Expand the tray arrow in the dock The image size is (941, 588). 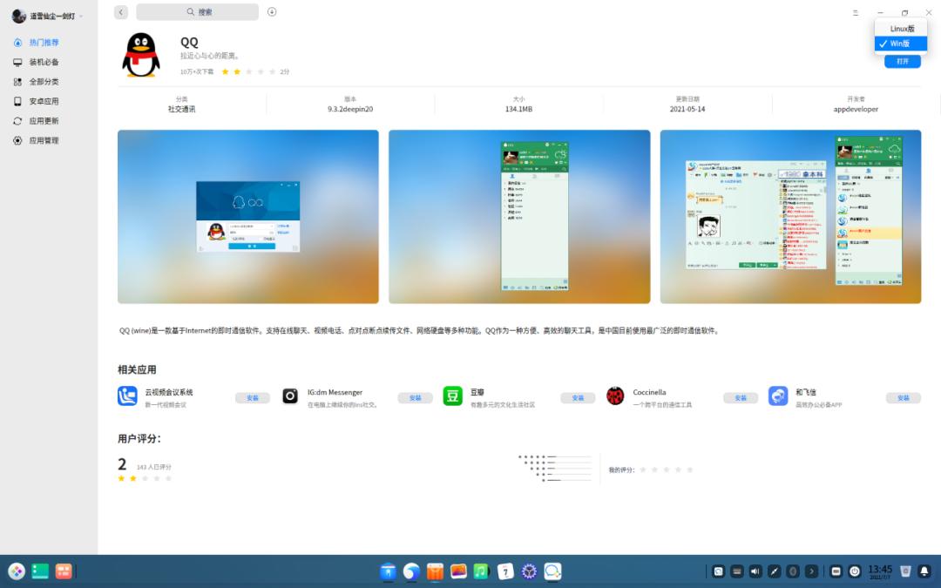[811, 571]
